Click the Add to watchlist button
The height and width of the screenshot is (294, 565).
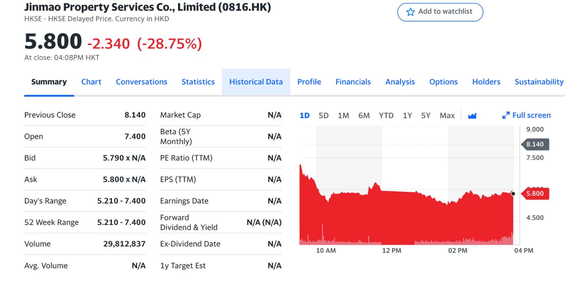(440, 12)
